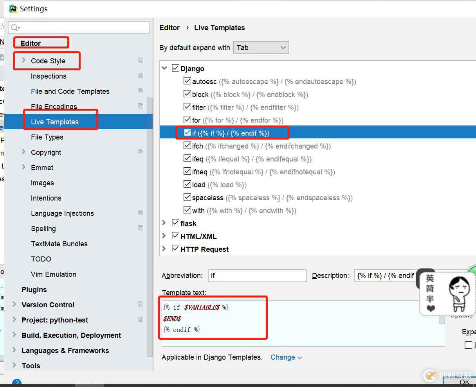Click inside the settings search field
This screenshot has height=387, width=476.
point(79,27)
